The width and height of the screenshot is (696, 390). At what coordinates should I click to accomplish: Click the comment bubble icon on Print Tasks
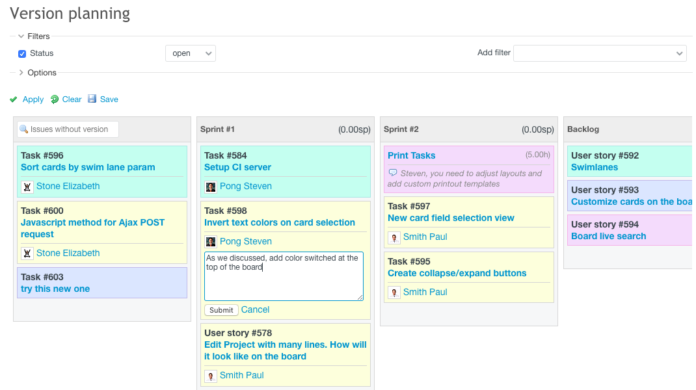(392, 174)
